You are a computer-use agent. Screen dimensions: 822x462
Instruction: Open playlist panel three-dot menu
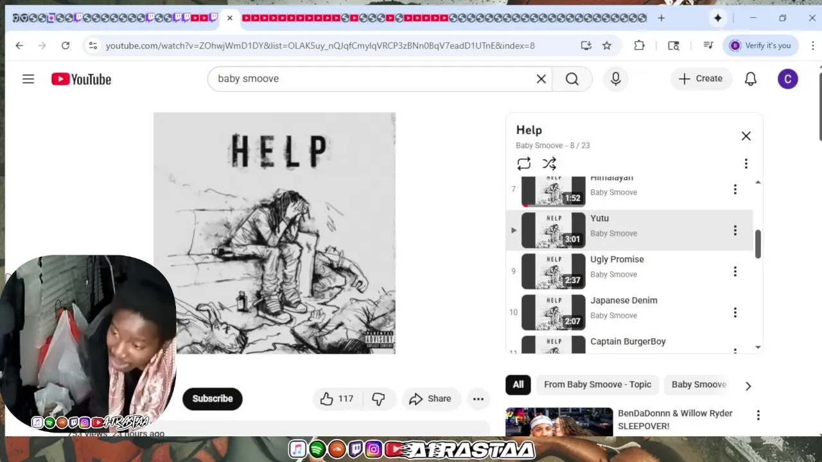pos(746,164)
